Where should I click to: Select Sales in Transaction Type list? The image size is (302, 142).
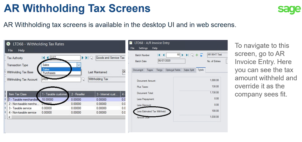pyautogui.click(x=61, y=69)
